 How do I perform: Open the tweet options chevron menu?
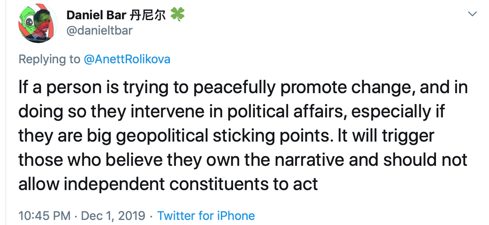pos(472,14)
